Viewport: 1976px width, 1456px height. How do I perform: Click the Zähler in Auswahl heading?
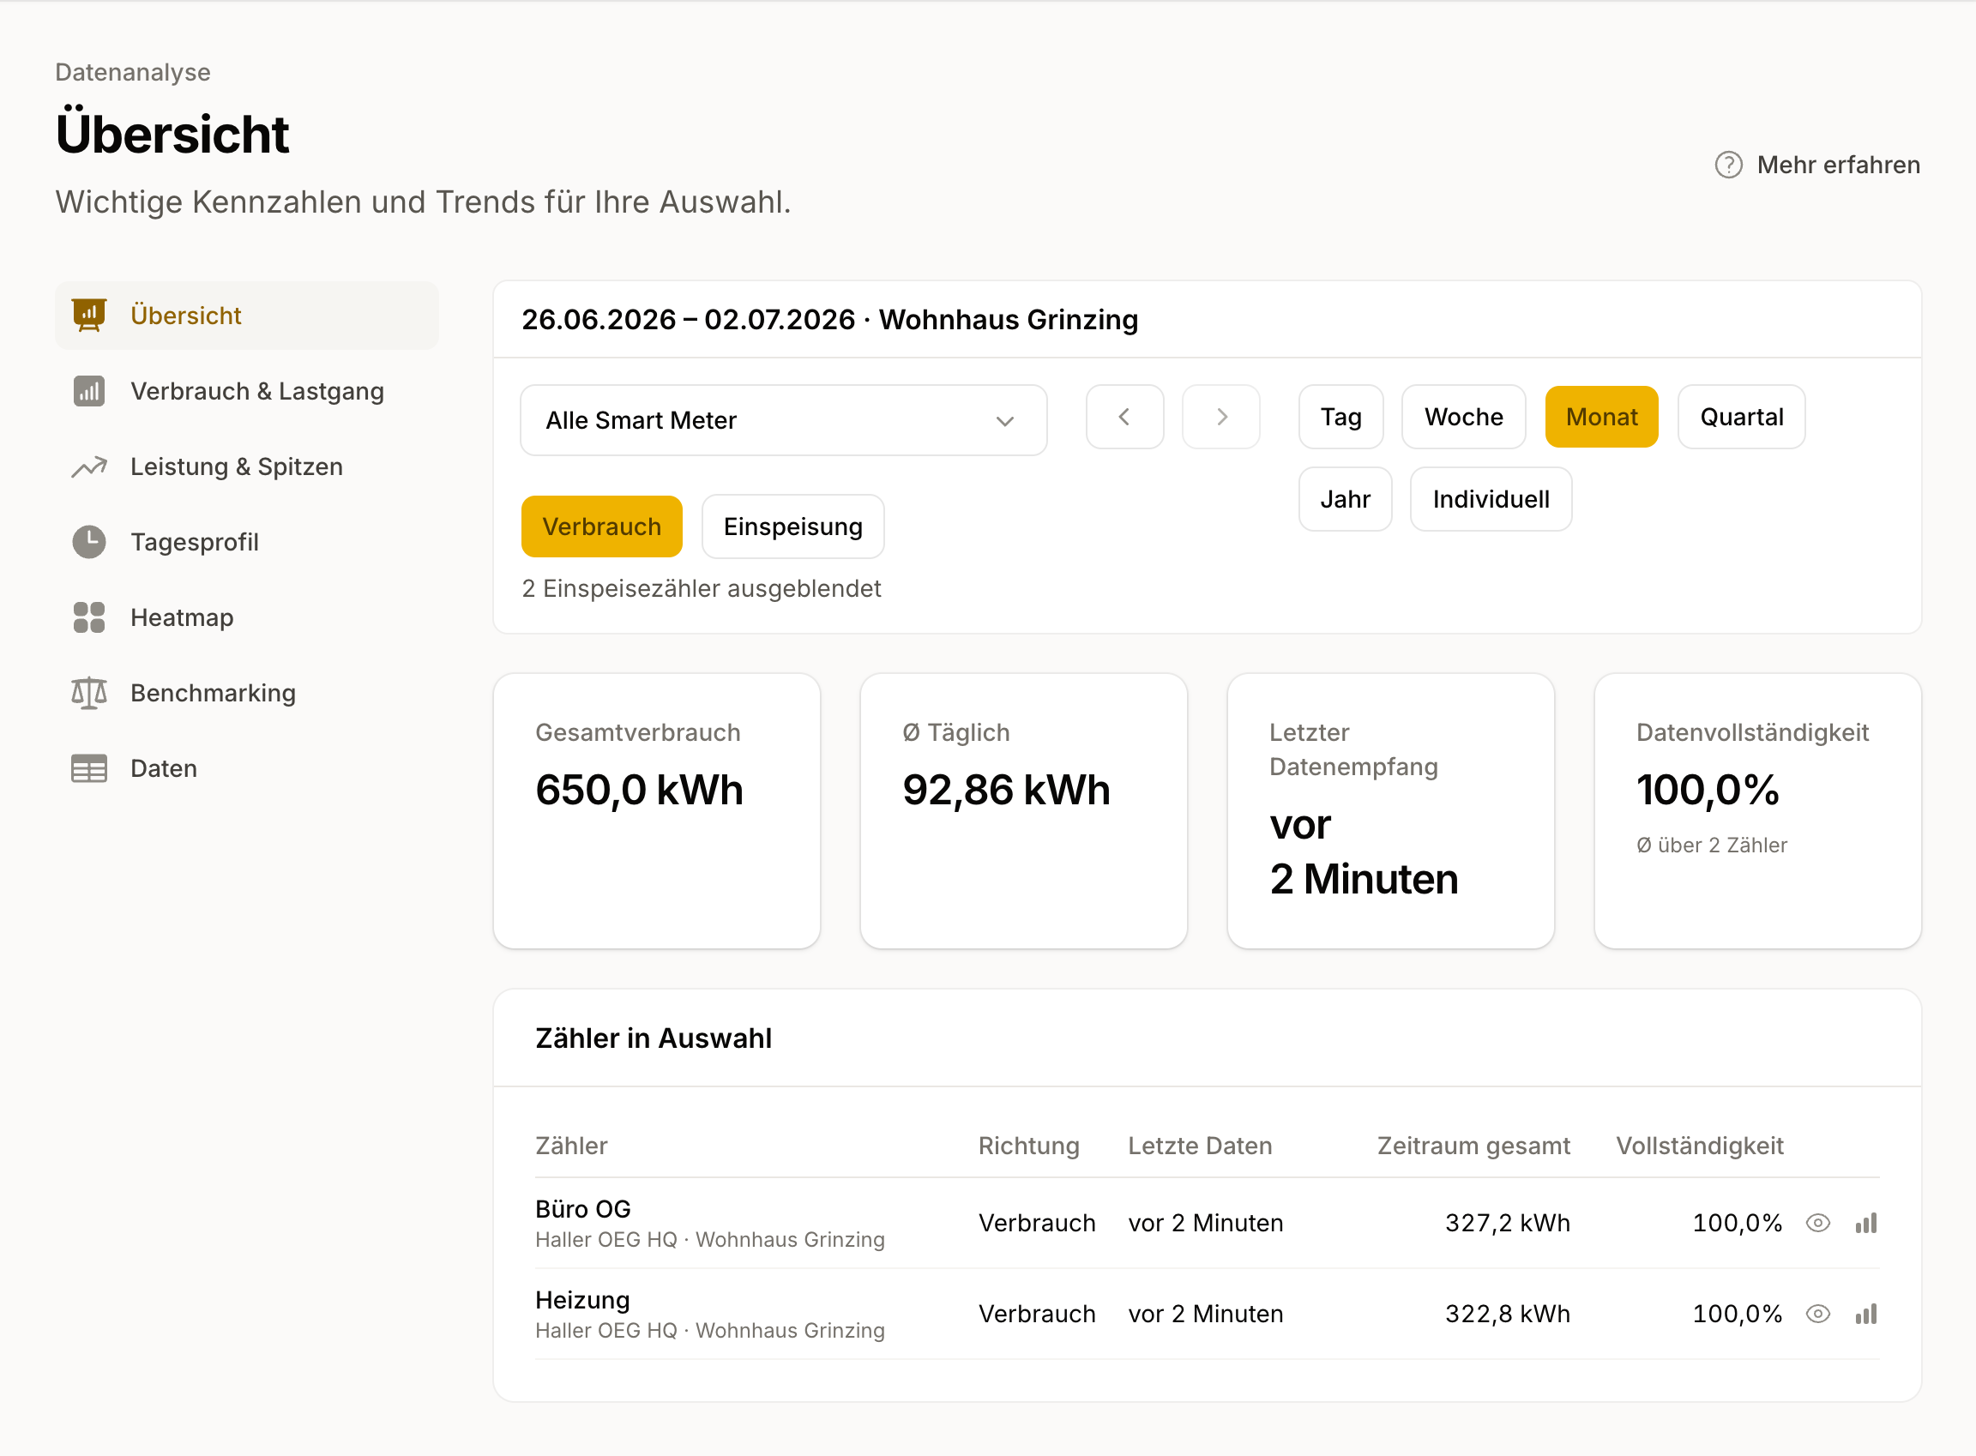(653, 1038)
